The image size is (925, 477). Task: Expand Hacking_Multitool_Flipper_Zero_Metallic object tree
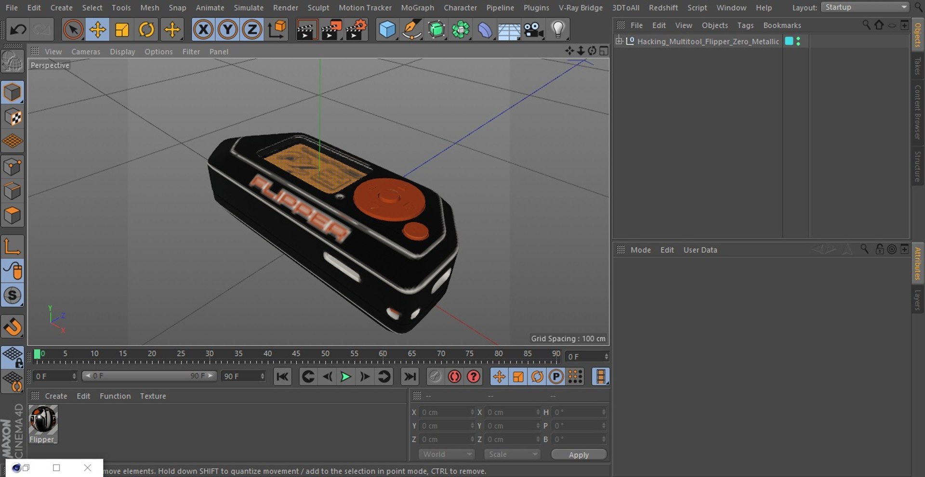(x=619, y=41)
